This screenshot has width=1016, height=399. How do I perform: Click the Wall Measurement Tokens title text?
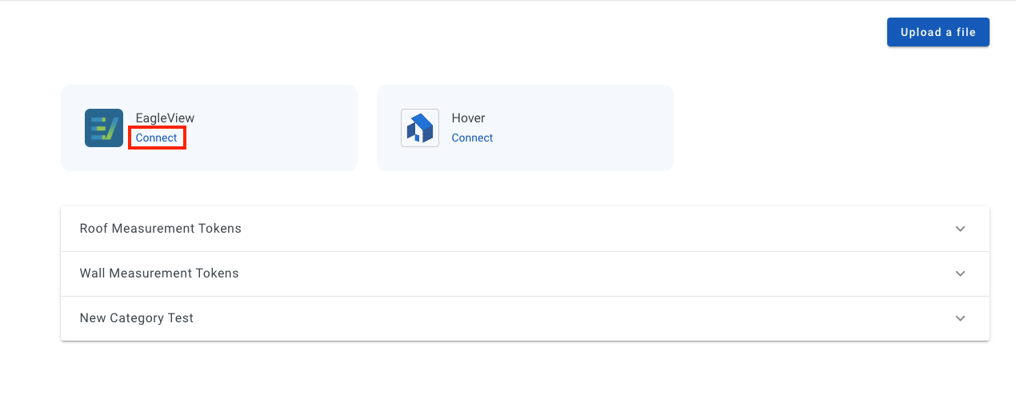click(x=159, y=273)
